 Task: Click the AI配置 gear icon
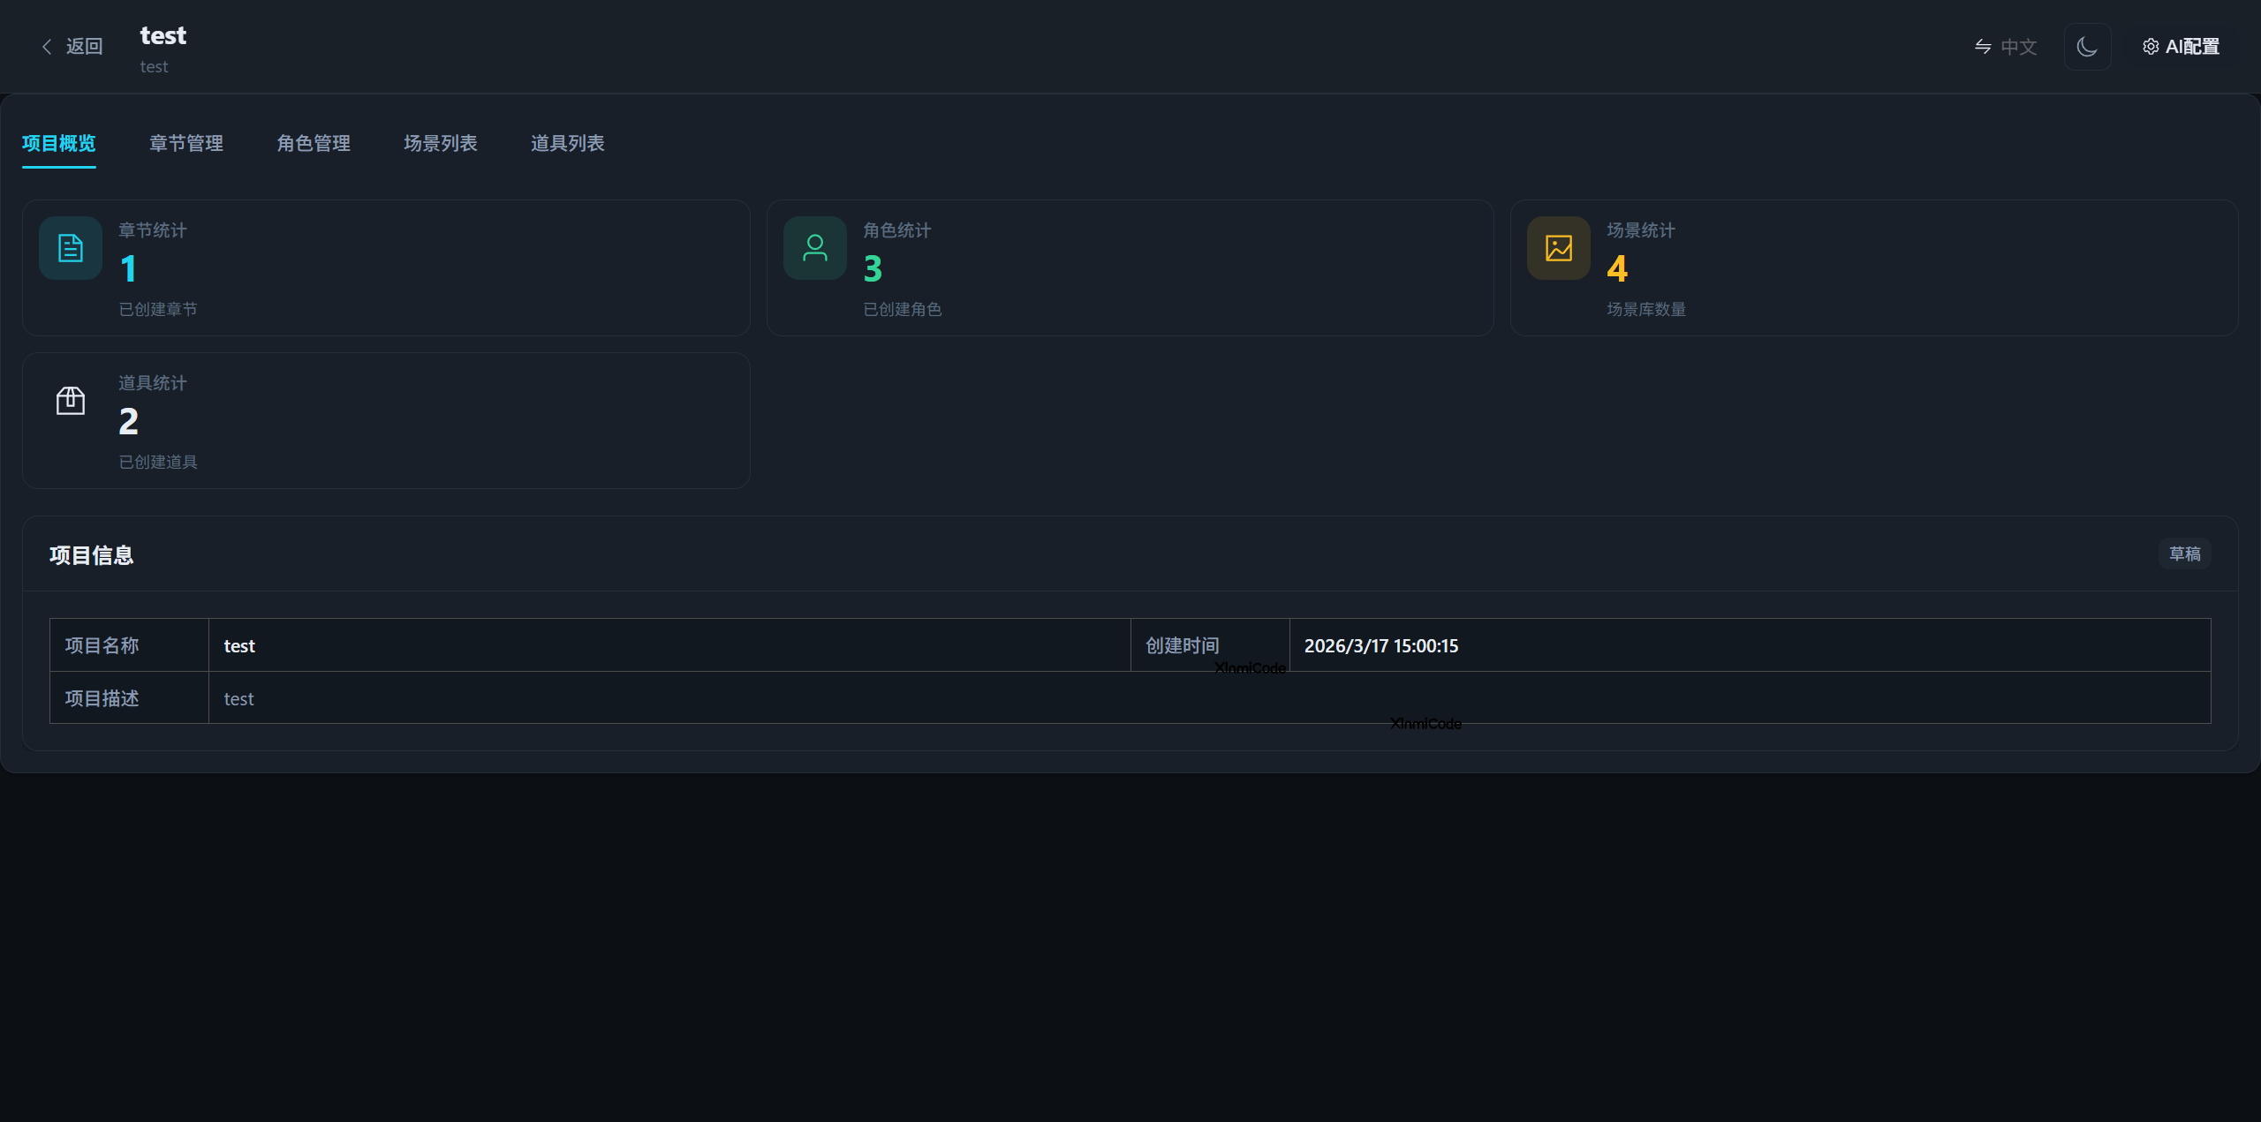pos(2151,47)
